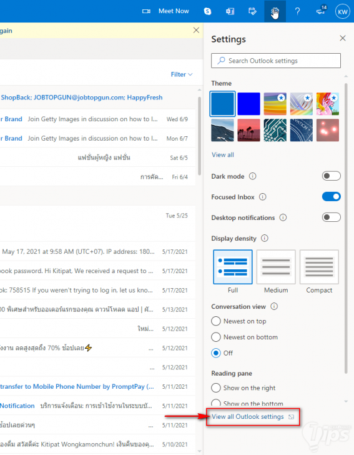The image size is (354, 455).
Task: Close the Settings panel
Action: (x=343, y=38)
